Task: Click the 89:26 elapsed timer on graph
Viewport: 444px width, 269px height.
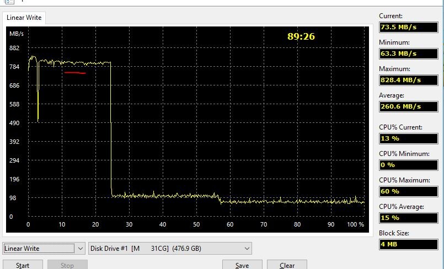Action: pos(301,37)
